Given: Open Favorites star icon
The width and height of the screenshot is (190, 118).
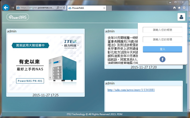Looking at the screenshot, I should pos(179,8).
